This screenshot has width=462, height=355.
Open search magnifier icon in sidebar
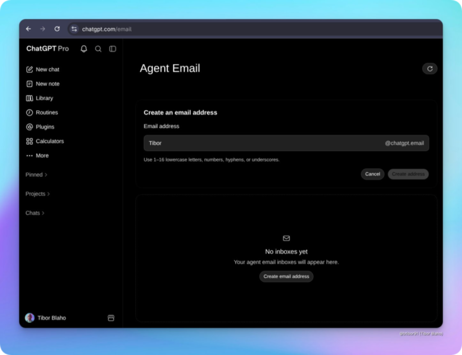(98, 49)
